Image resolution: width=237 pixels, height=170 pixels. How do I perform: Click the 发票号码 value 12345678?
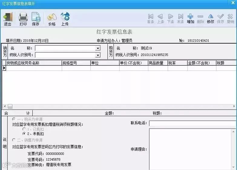pyautogui.click(x=53, y=159)
